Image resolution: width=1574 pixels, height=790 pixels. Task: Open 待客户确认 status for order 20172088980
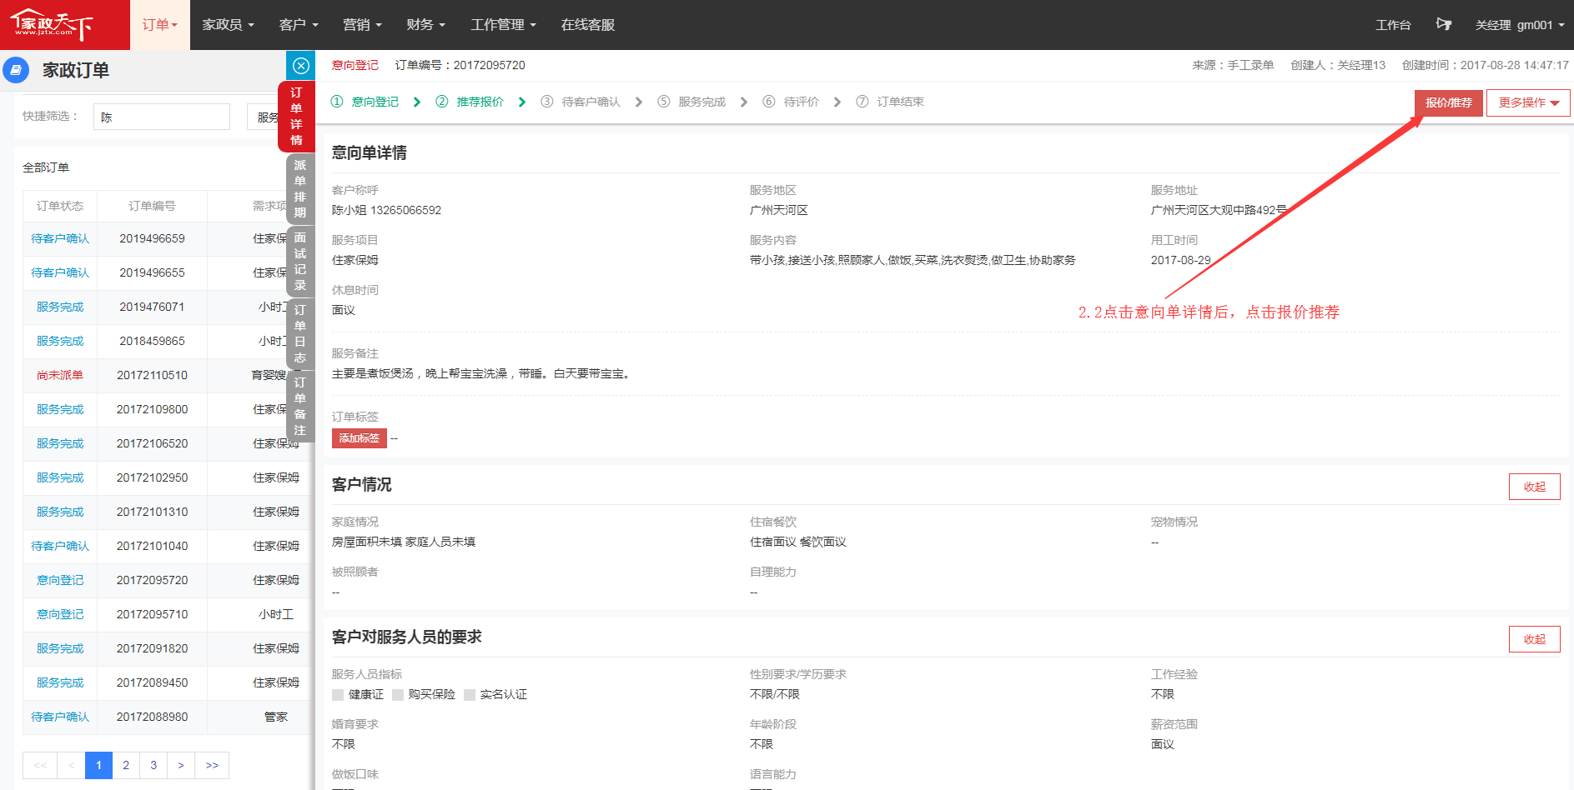coord(60,717)
